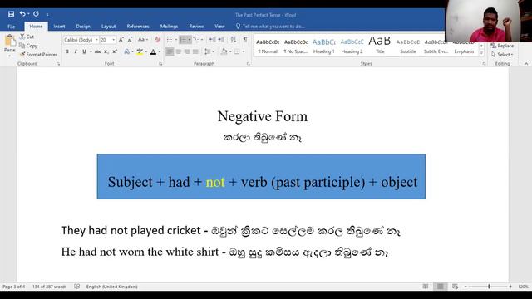532x299 pixels.
Task: Apply the font color
Action: [153, 51]
